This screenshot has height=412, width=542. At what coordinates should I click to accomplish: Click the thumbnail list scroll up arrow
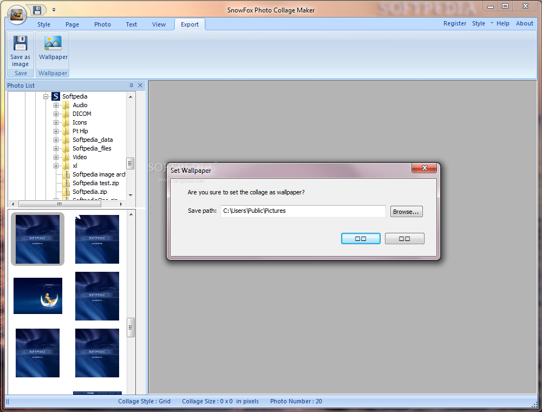pos(131,214)
